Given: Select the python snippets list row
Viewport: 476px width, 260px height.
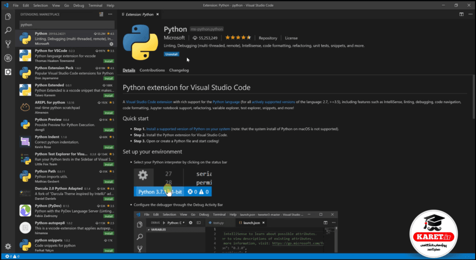Looking at the screenshot, I should (x=66, y=245).
